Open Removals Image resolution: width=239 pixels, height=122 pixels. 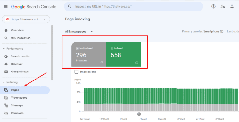[x=17, y=113]
